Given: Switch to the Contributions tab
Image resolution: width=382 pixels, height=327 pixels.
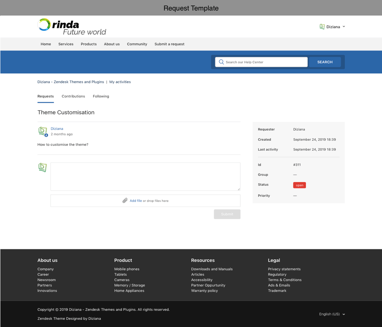Looking at the screenshot, I should [x=73, y=96].
